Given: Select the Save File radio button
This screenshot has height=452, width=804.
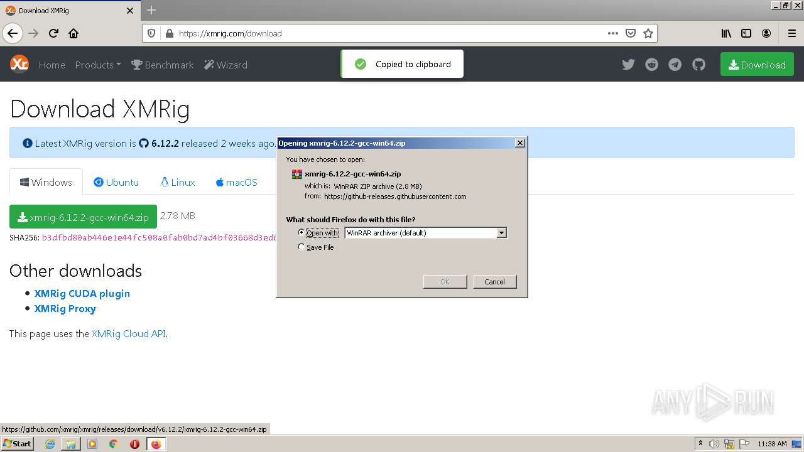Looking at the screenshot, I should pos(301,247).
